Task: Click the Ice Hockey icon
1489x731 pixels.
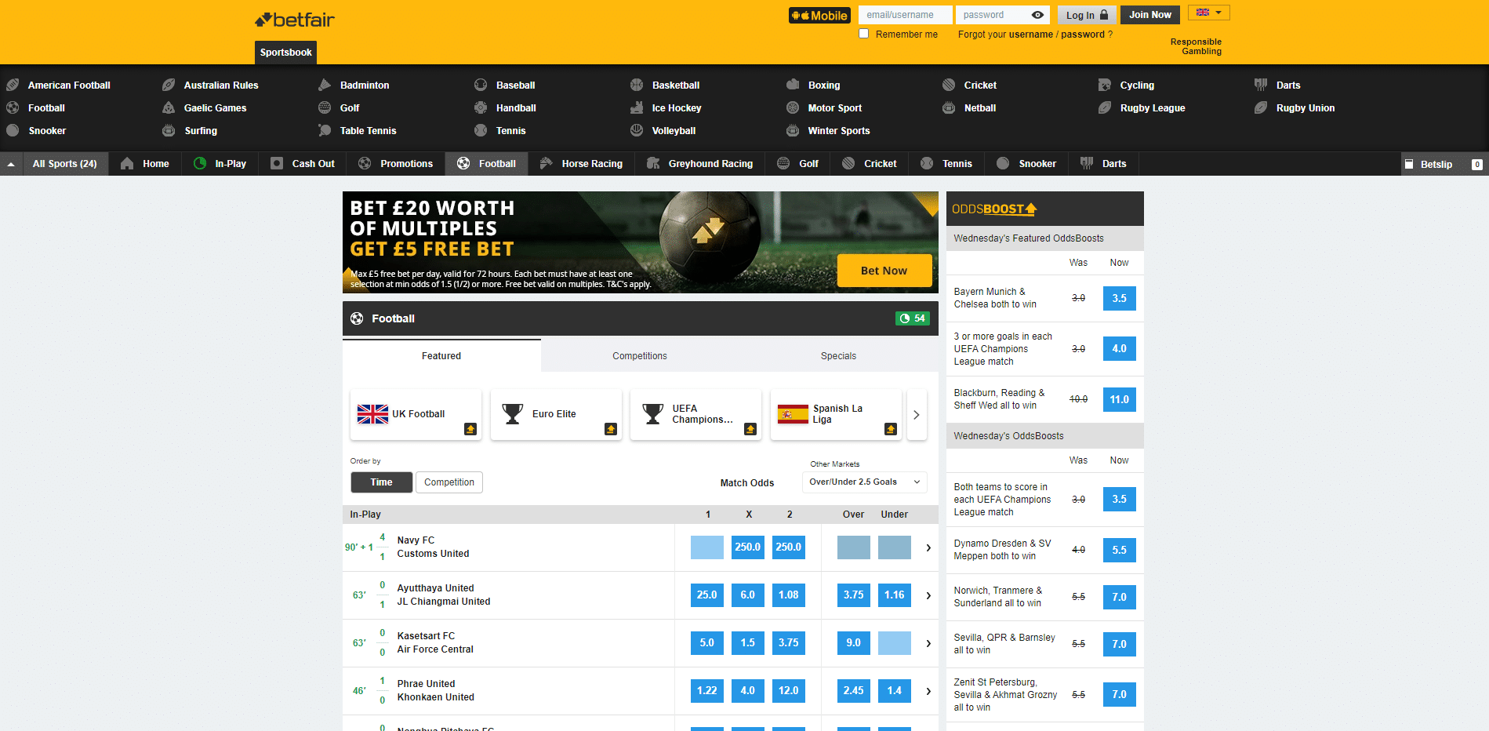Action: [x=637, y=107]
